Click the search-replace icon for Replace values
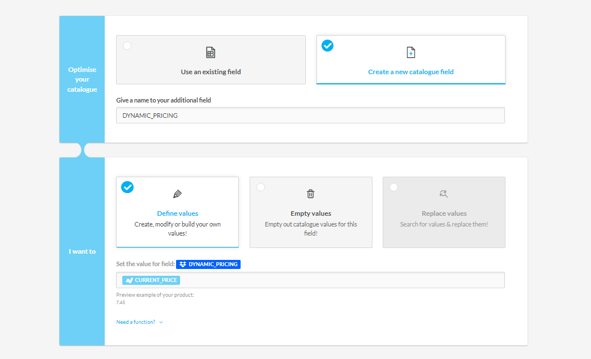The image size is (591, 359). click(444, 194)
